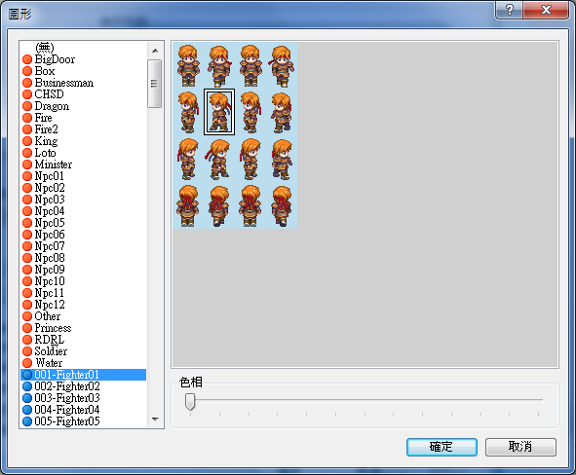
Task: Cancel with the 取消 button
Action: tap(520, 447)
